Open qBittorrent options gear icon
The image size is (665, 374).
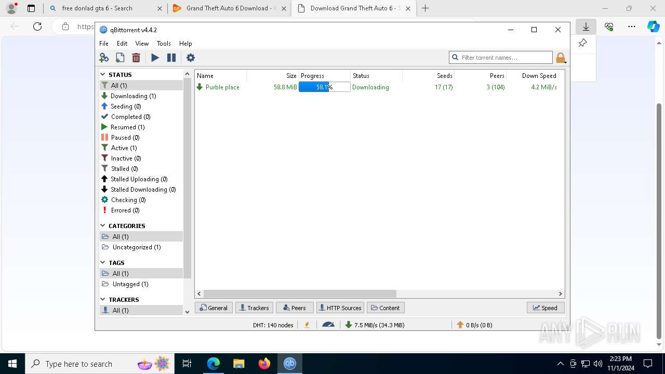coord(191,58)
